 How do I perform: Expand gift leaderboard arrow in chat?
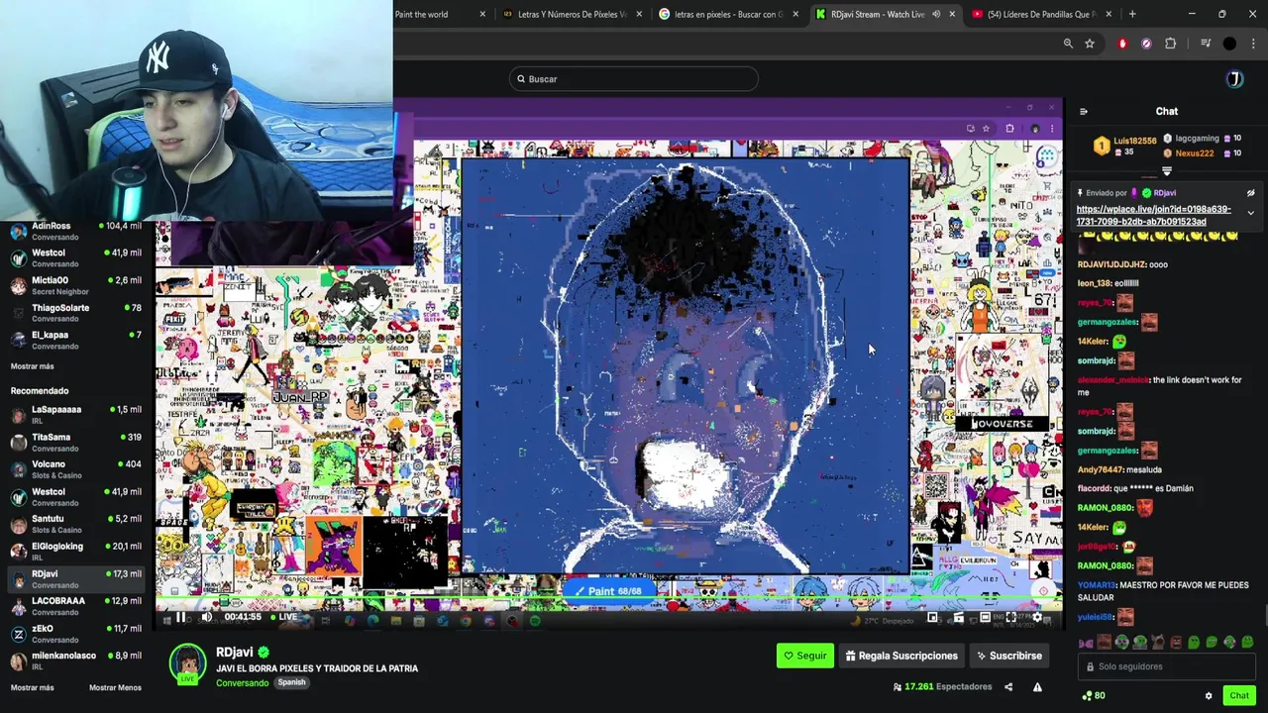point(1166,171)
